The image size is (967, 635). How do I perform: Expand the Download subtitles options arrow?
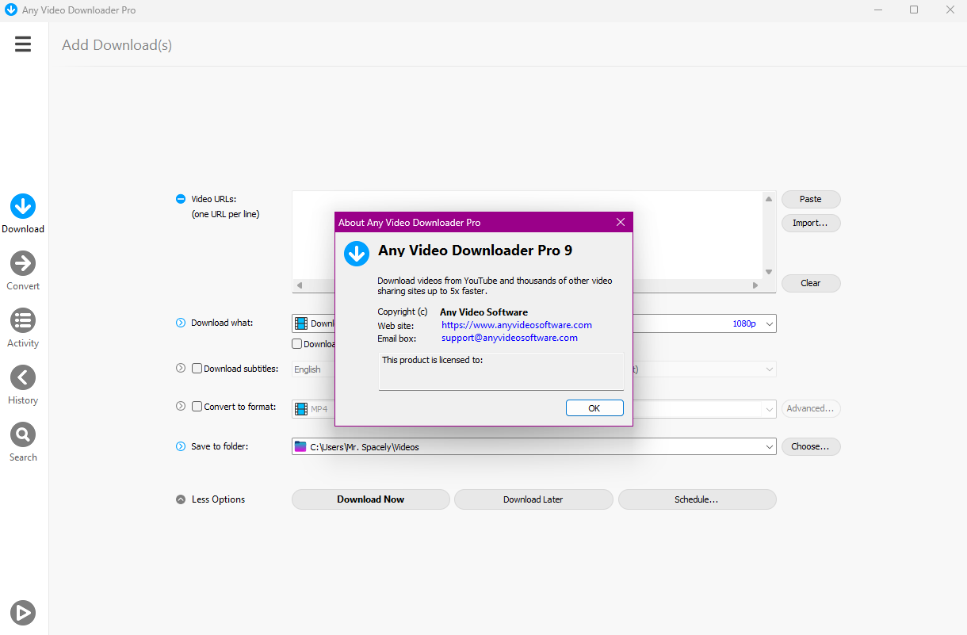[180, 369]
